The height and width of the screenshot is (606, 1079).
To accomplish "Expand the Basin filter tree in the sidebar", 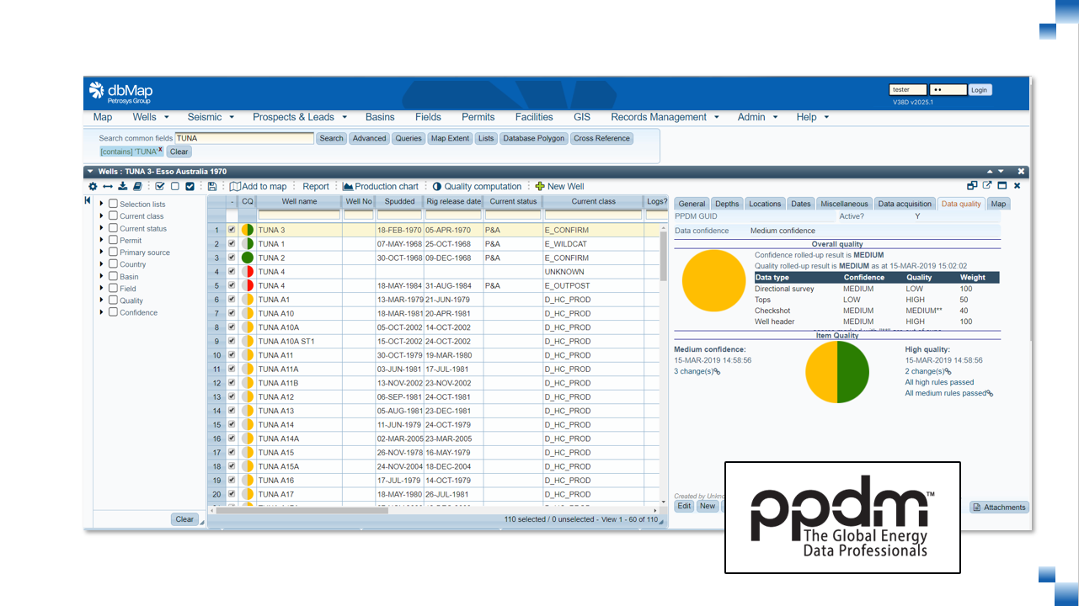I will [101, 275].
